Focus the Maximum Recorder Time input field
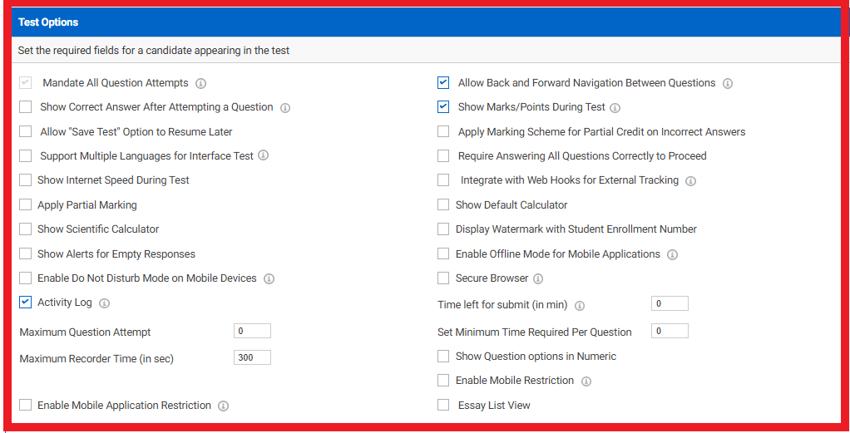Screen dimensions: 850x433 coord(252,358)
